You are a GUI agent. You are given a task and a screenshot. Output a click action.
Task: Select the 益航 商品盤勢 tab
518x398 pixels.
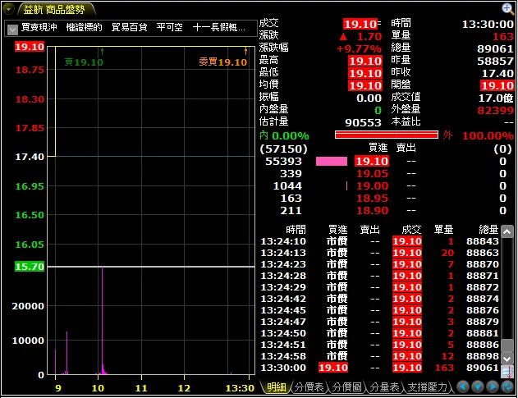(x=54, y=10)
